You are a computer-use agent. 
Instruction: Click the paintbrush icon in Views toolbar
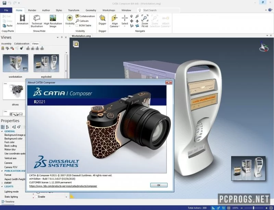[x=22, y=48]
